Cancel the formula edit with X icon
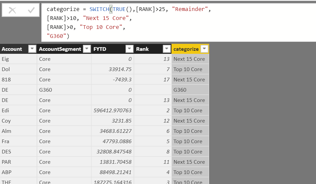Viewport: 316px width, 184px height. coord(12,10)
